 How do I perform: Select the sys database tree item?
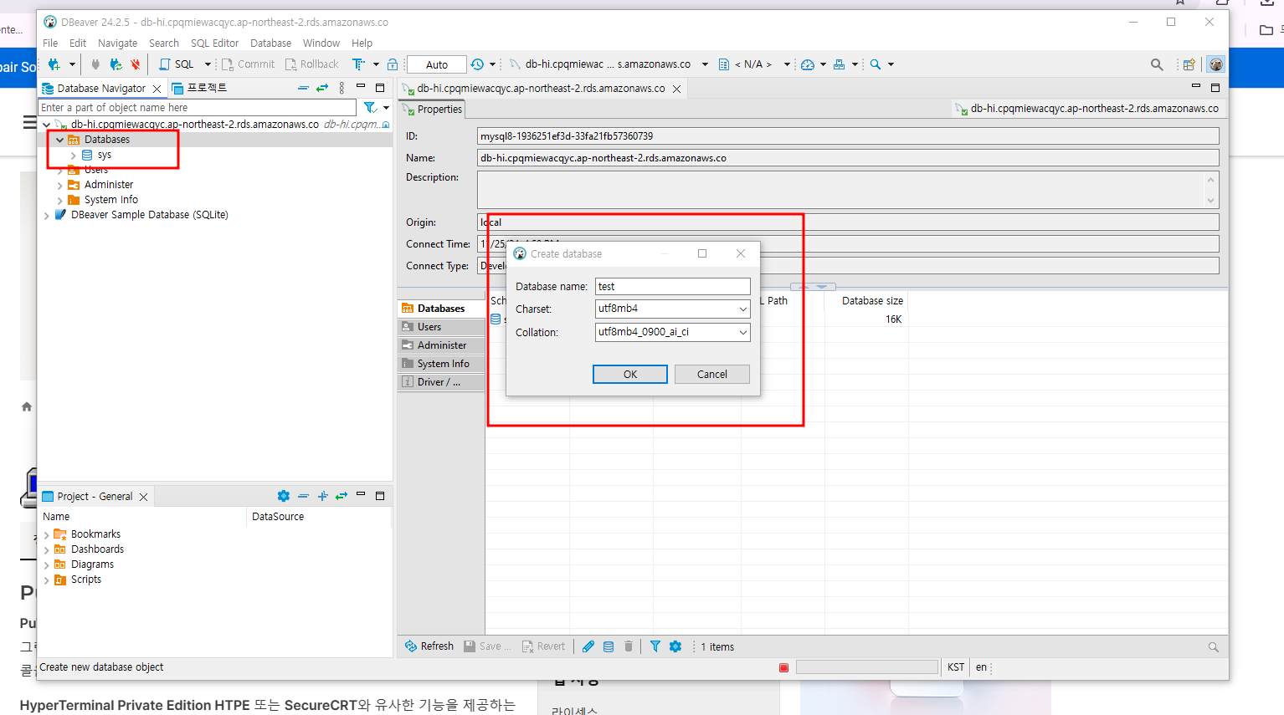tap(104, 155)
